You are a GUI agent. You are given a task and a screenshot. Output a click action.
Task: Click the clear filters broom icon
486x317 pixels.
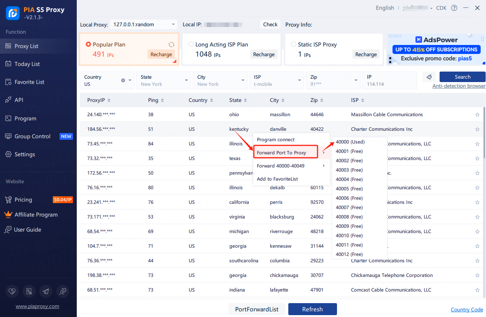[429, 77]
